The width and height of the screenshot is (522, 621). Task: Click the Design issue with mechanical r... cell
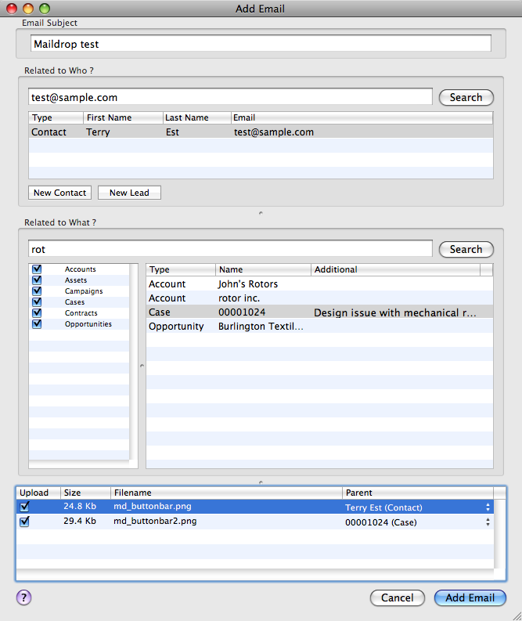(x=395, y=313)
